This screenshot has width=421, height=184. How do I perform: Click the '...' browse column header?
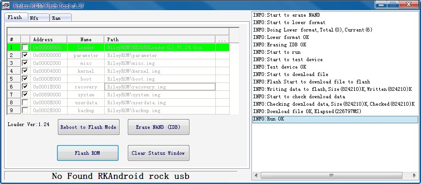pos(222,39)
